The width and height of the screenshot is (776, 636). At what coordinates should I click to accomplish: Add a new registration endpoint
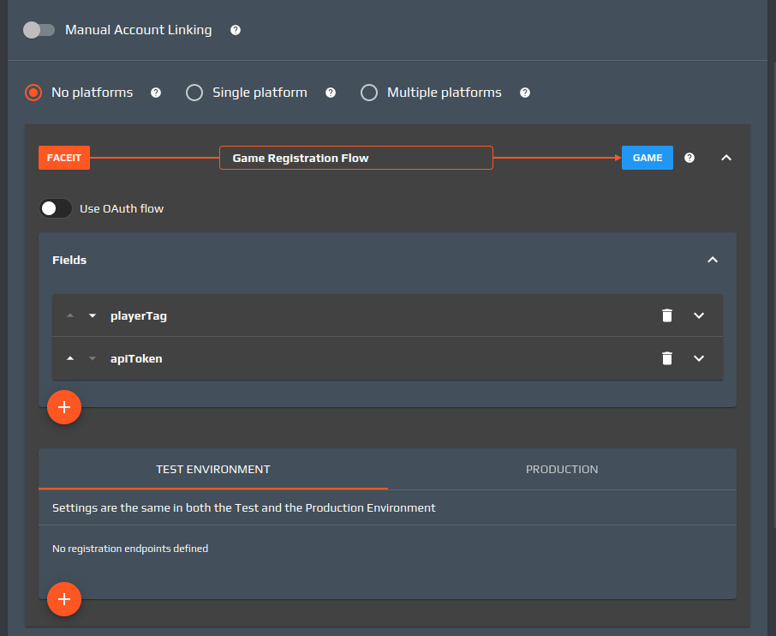pyautogui.click(x=64, y=599)
